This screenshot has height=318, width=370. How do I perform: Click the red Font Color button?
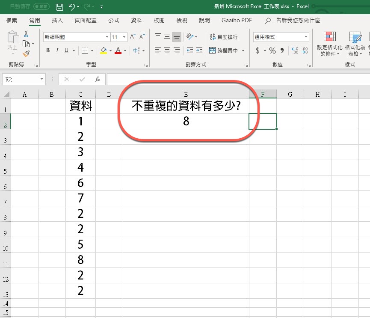(118, 50)
